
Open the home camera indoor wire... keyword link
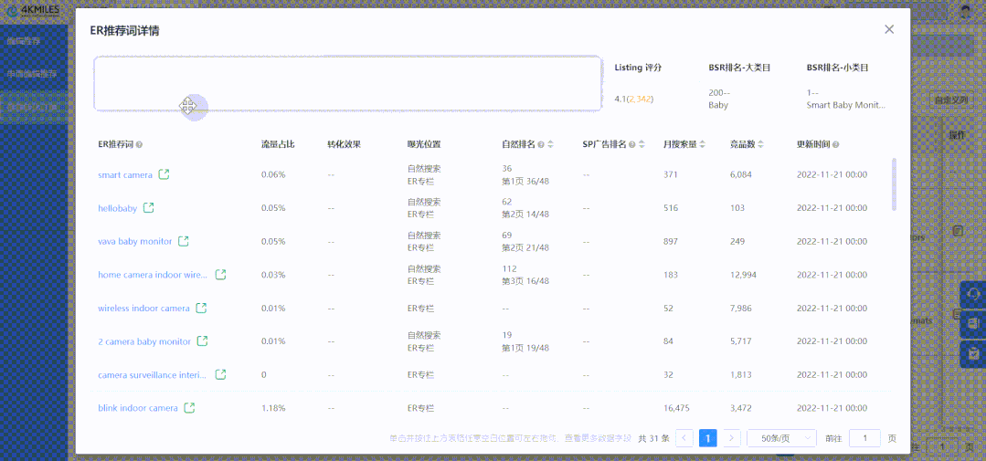click(x=153, y=275)
